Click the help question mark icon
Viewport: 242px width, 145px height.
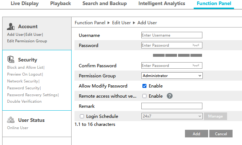(169, 96)
